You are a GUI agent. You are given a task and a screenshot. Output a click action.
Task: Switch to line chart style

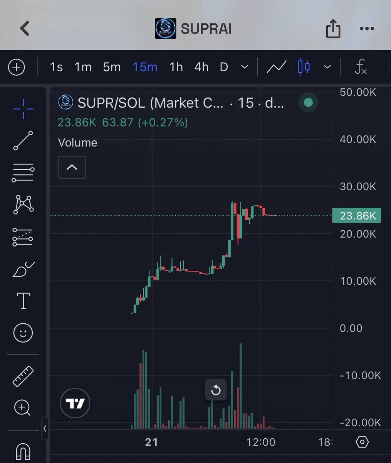click(x=277, y=68)
